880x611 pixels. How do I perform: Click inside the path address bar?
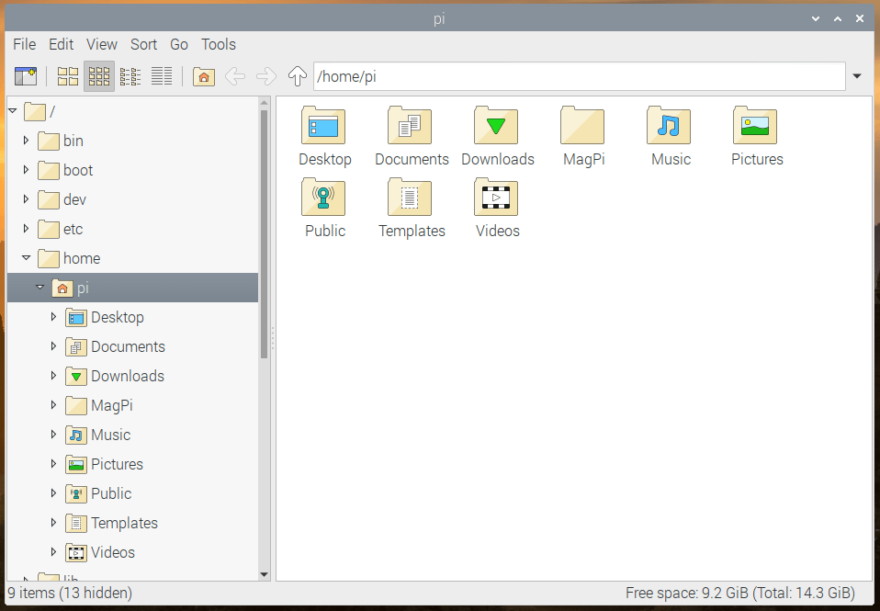point(551,76)
